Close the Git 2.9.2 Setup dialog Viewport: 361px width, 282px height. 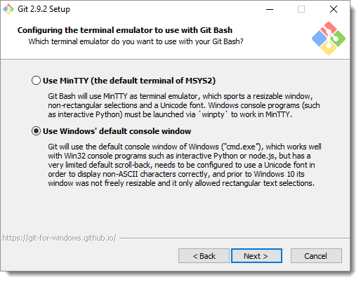click(x=334, y=9)
